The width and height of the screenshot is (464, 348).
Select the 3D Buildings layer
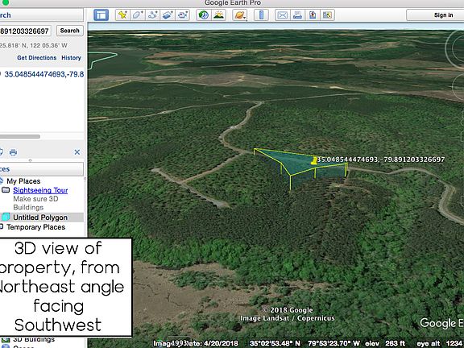coord(34,339)
